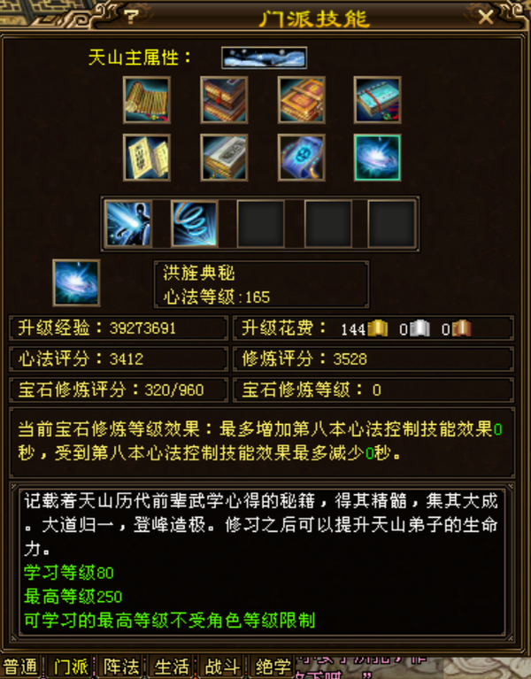Select the highlighted galaxy swirl skill icon
531x679 pixels.
tap(377, 158)
